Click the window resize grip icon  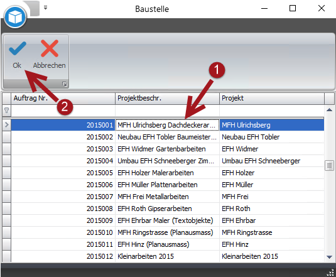pos(330,273)
